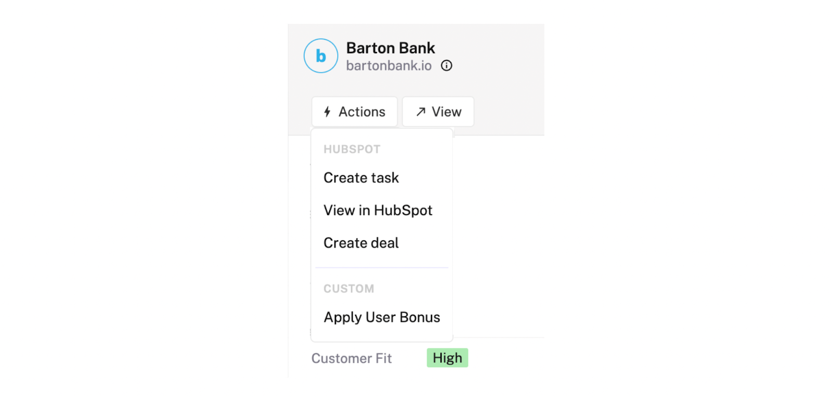The height and width of the screenshot is (400, 832).
Task: Collapse the Actions dropdown menu
Action: point(355,112)
